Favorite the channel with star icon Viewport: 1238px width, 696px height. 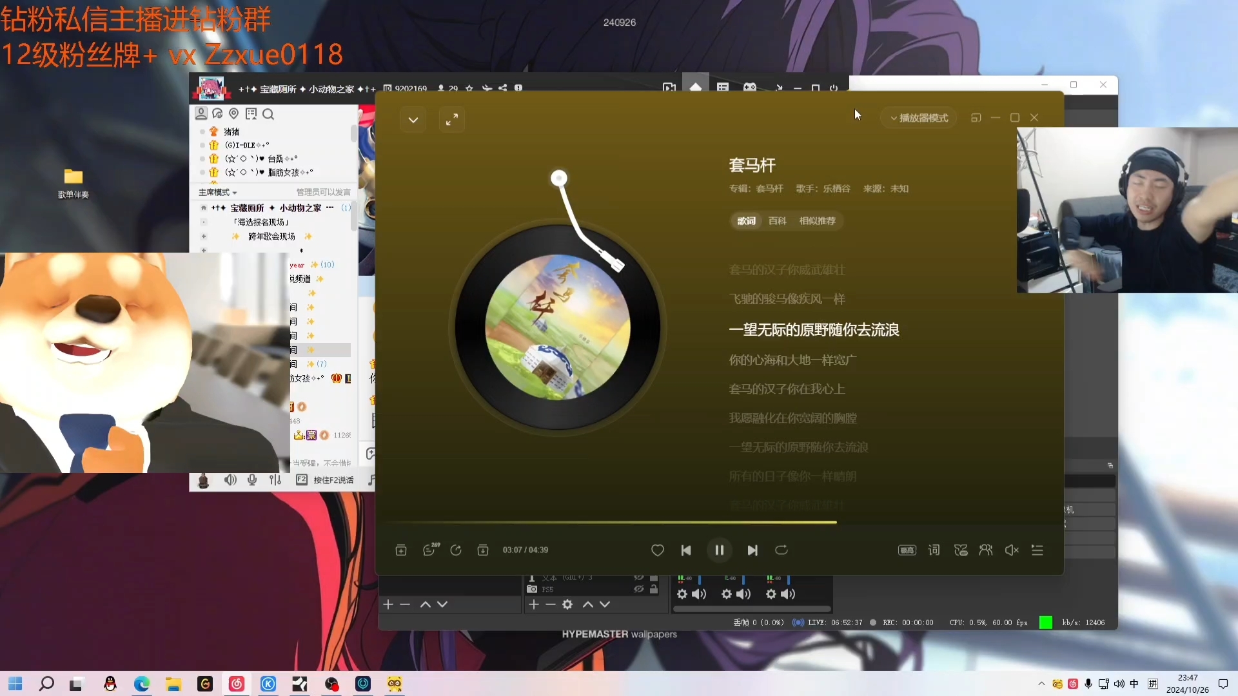pyautogui.click(x=469, y=88)
